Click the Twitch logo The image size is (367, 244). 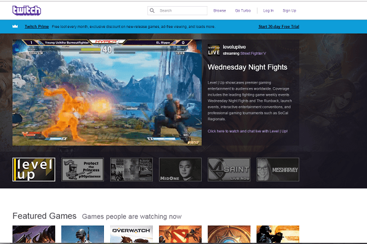click(x=27, y=10)
